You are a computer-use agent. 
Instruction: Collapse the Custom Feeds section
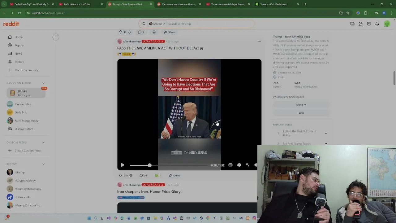43,142
